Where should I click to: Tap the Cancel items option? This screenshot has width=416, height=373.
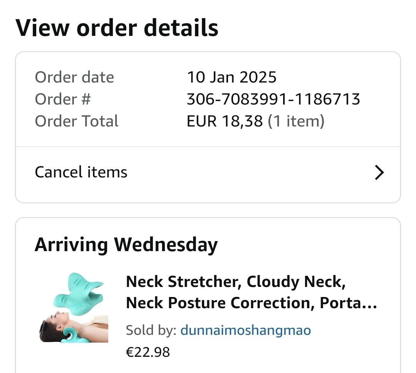tap(81, 172)
